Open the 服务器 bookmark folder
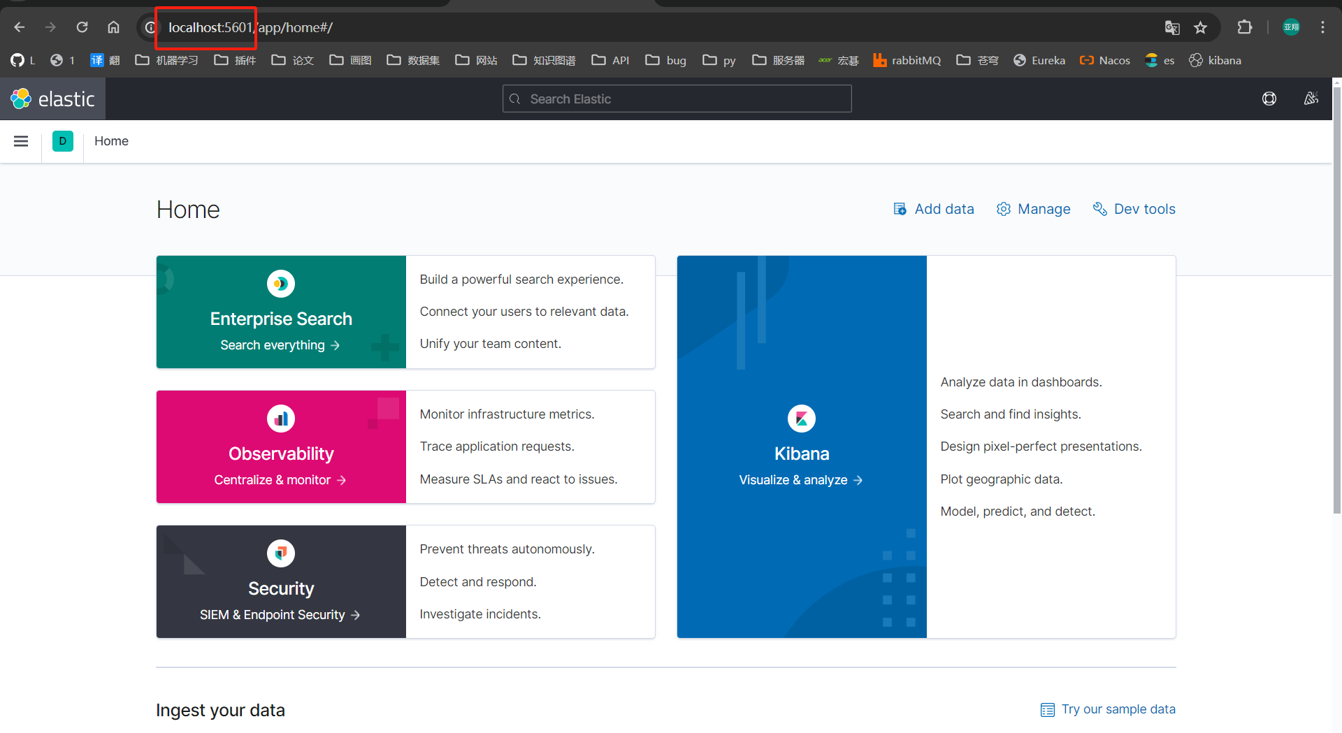 click(x=778, y=60)
